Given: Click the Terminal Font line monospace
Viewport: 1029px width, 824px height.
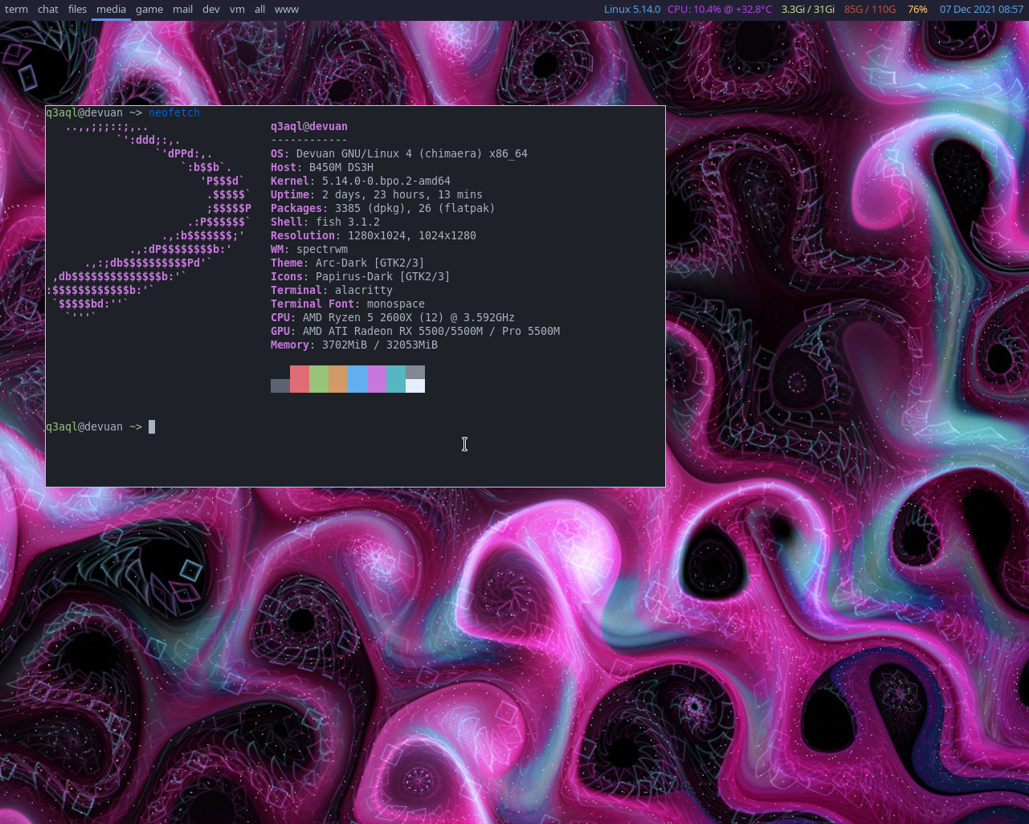Looking at the screenshot, I should pos(348,304).
